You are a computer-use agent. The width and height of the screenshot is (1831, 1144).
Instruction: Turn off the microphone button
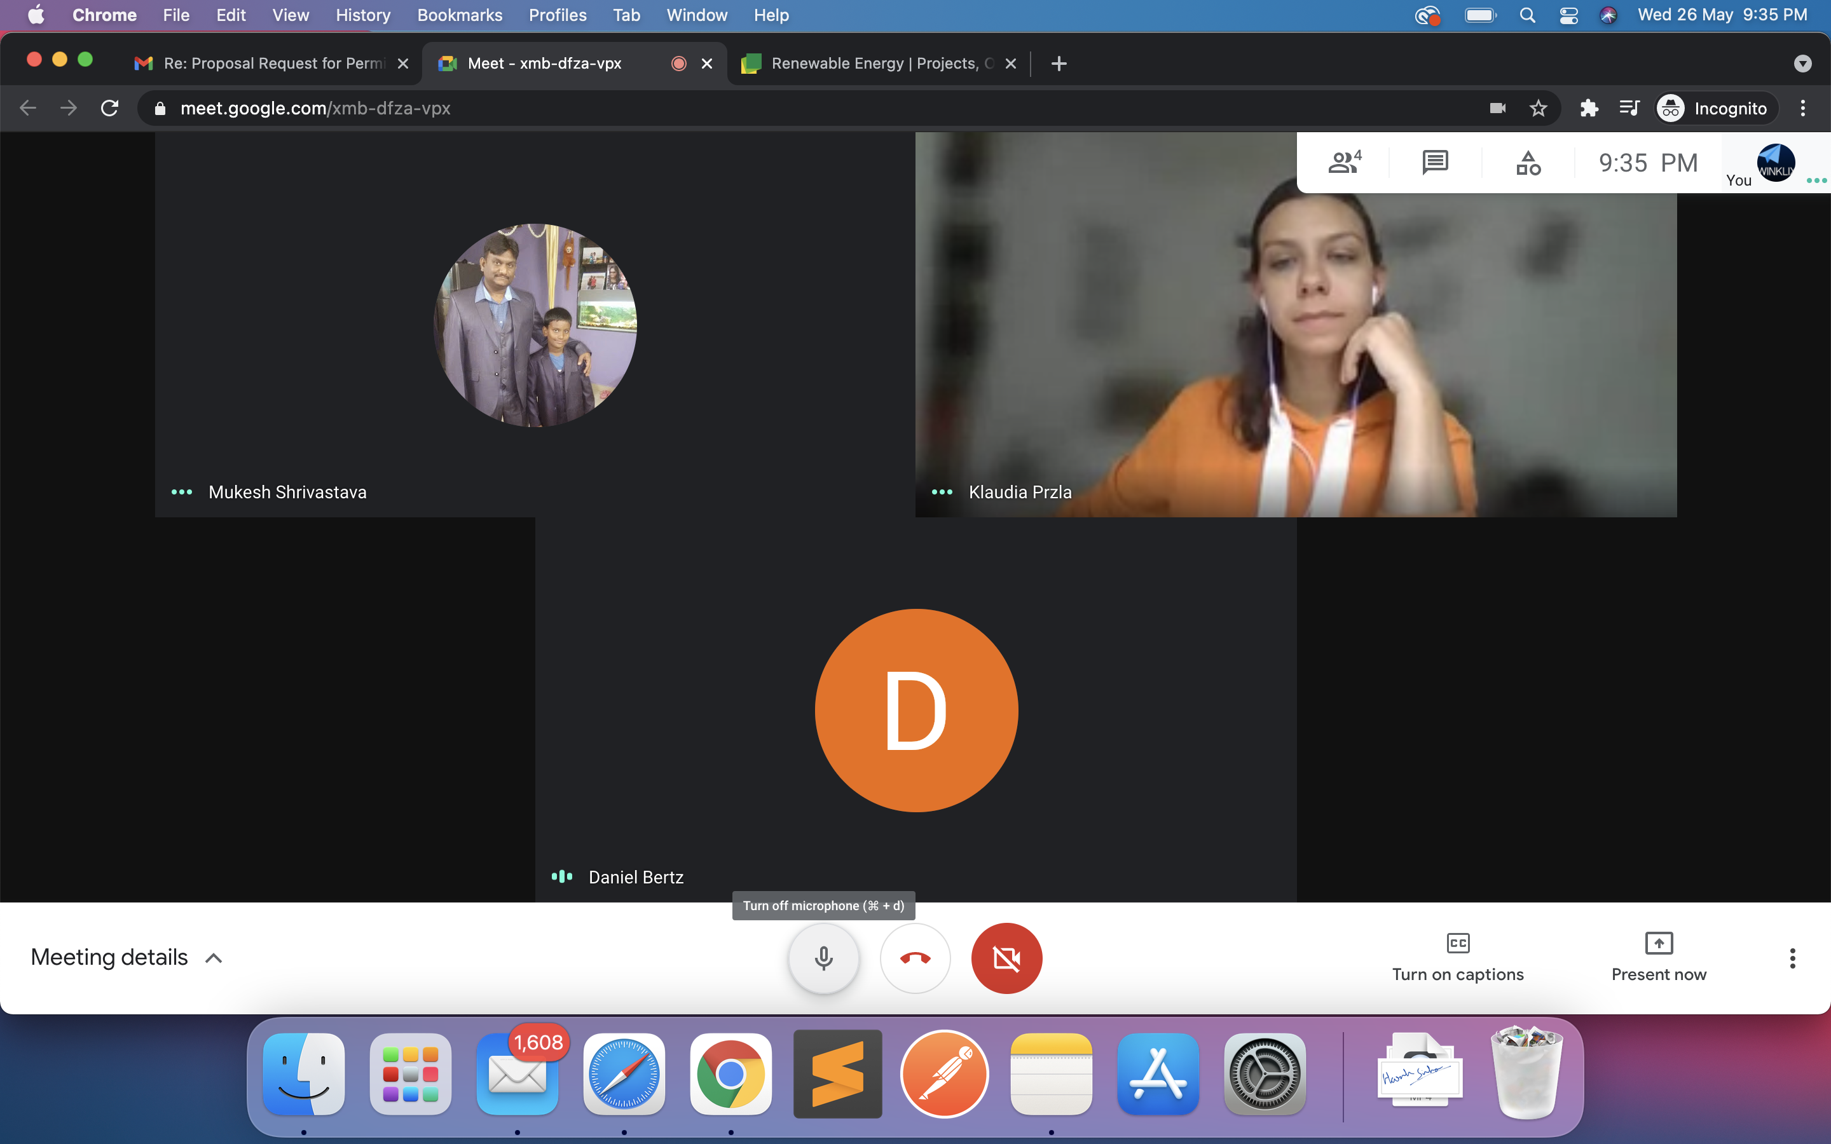click(x=824, y=958)
